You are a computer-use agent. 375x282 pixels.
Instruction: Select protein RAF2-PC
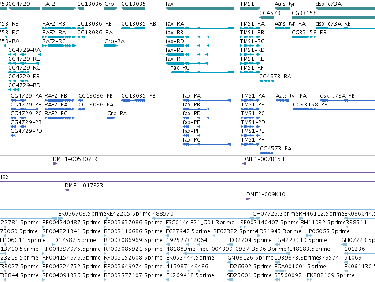point(59,118)
